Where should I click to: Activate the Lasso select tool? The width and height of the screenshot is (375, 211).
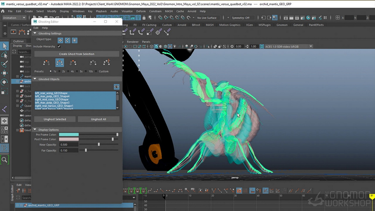4,55
